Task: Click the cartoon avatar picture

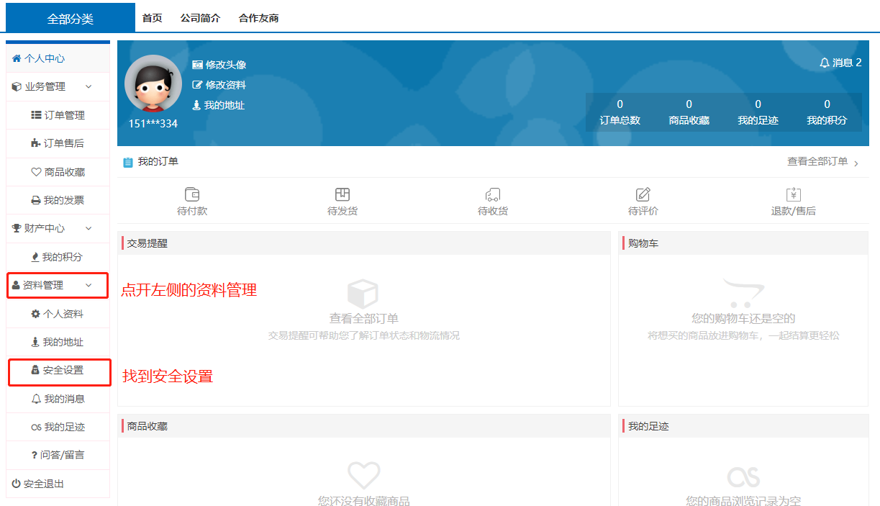Action: (x=153, y=83)
